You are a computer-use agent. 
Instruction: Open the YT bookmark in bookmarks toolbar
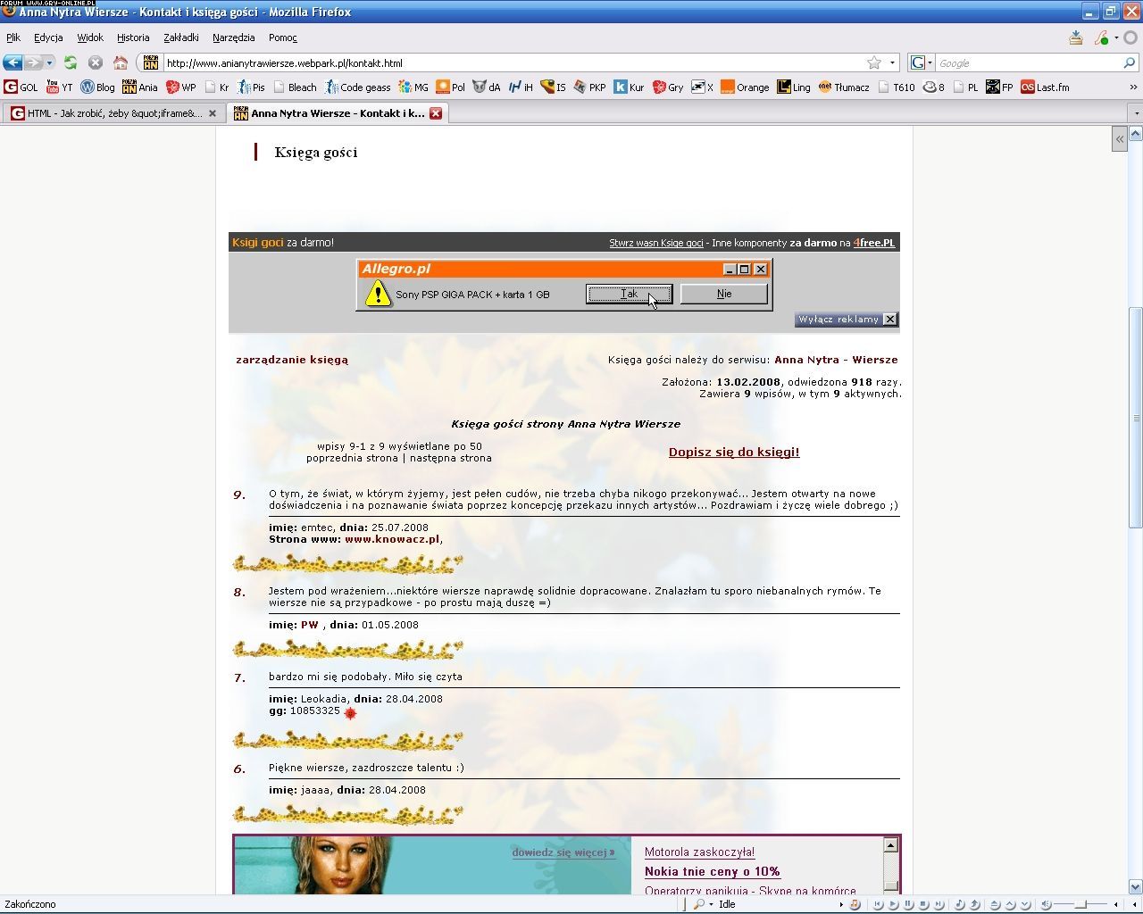(x=60, y=87)
